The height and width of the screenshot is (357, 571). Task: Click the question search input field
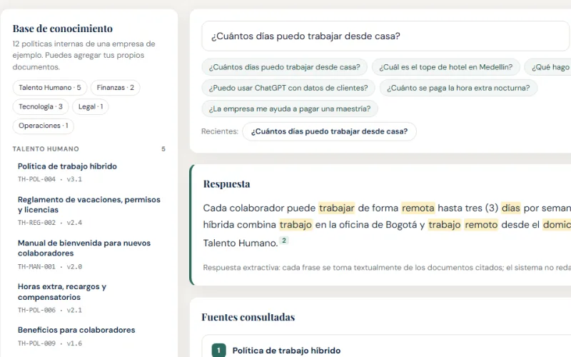click(x=385, y=36)
